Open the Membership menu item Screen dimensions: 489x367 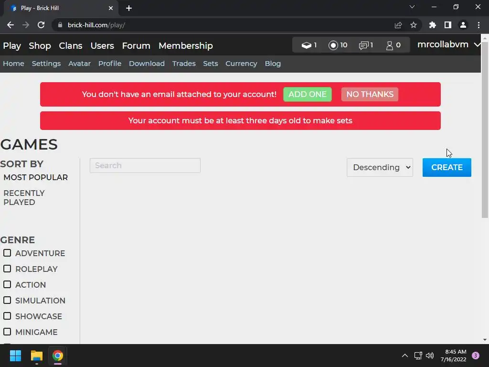pos(186,45)
